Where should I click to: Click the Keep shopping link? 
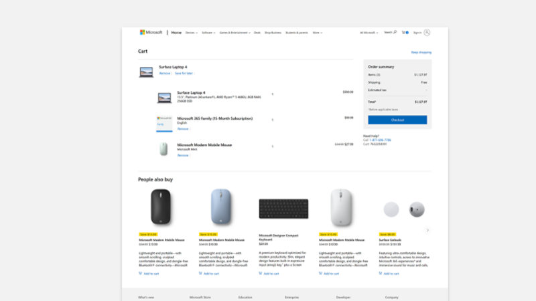pos(421,52)
